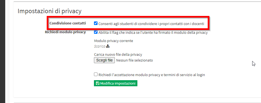This screenshot has width=261, height=103.
Task: Click the Richiedi modulo privacy label
Action: point(65,32)
